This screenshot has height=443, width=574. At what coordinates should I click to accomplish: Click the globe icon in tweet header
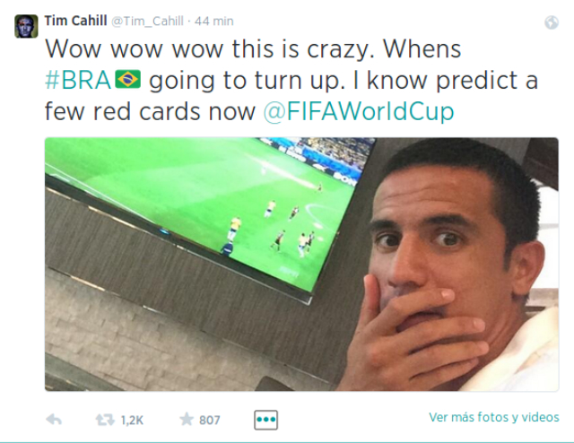tap(551, 23)
